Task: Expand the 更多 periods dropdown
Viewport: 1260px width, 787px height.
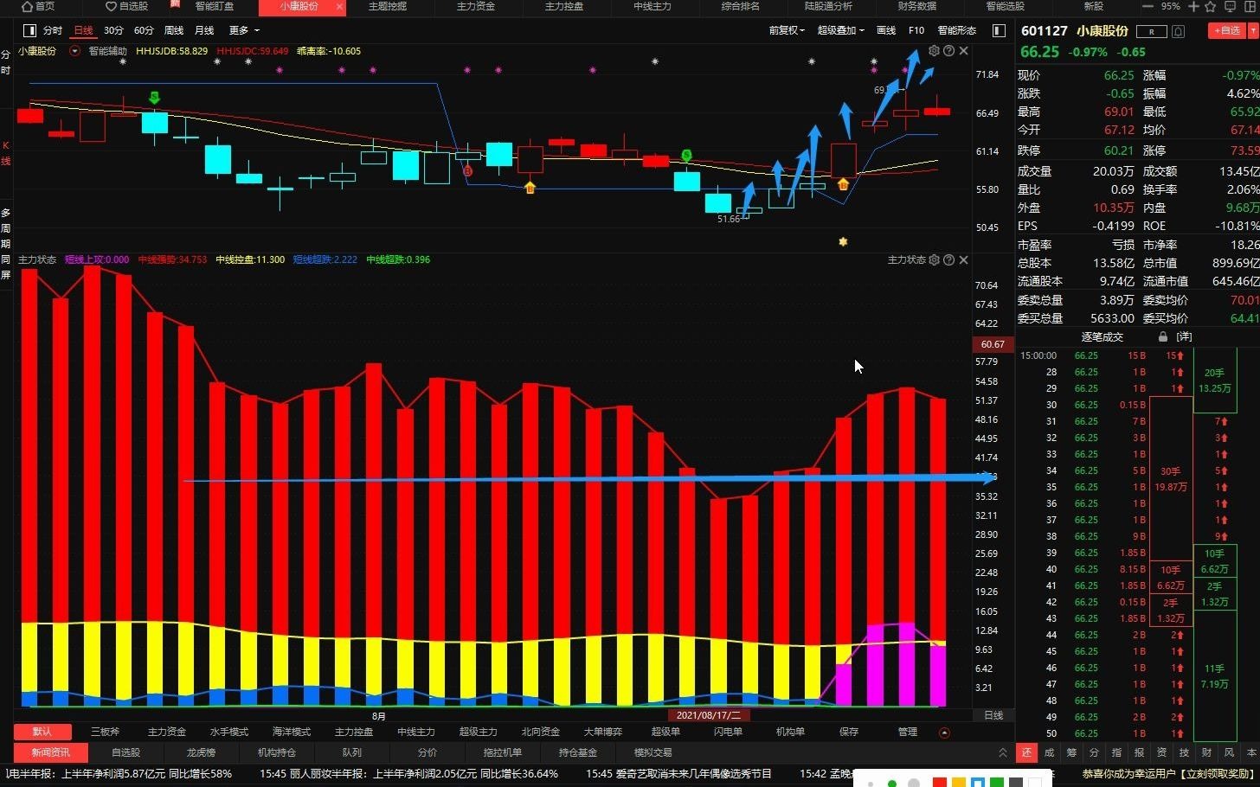Action: tap(244, 30)
